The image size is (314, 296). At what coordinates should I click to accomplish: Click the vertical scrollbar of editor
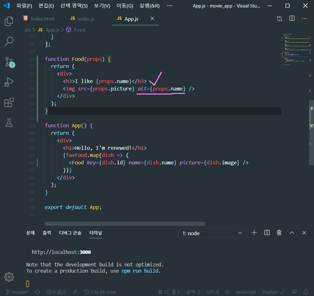[312, 133]
